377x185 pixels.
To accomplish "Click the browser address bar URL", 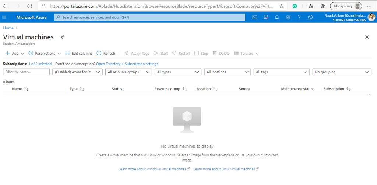I will (161, 6).
